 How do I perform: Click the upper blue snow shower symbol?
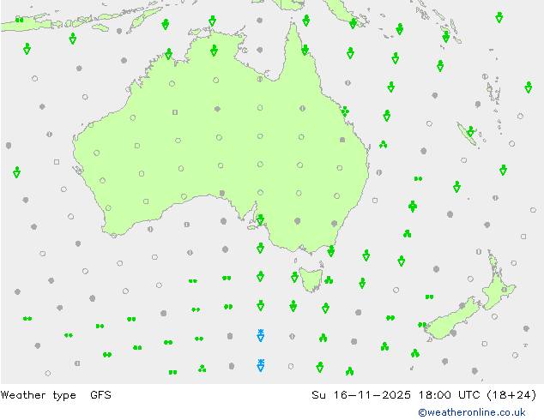tap(261, 335)
